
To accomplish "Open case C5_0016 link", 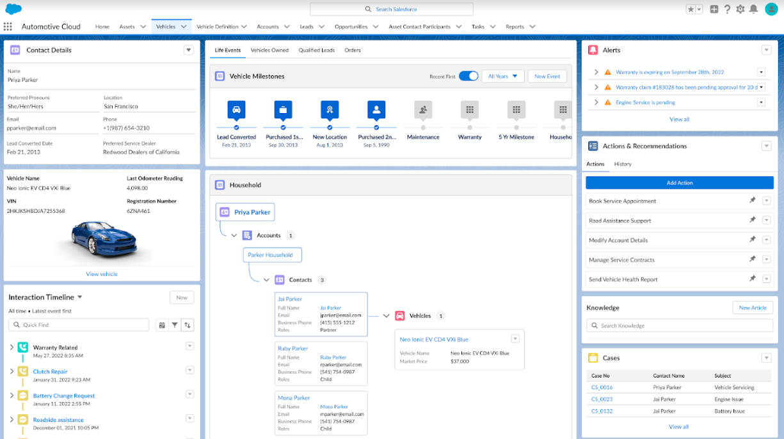I will pos(602,387).
